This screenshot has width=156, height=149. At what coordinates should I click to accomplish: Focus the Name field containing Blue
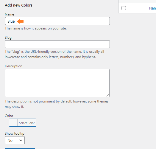pyautogui.click(x=57, y=21)
